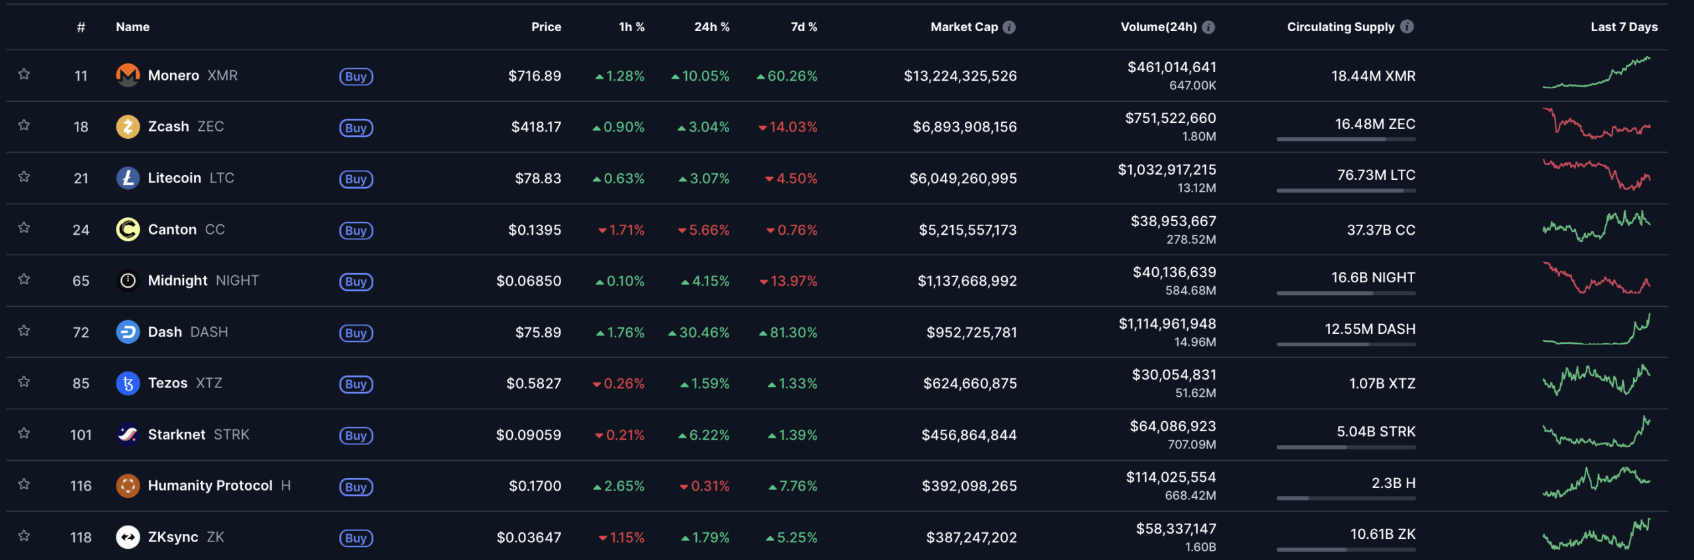The image size is (1694, 560).
Task: Open Monero 7-day sparkline chart
Action: click(1597, 72)
